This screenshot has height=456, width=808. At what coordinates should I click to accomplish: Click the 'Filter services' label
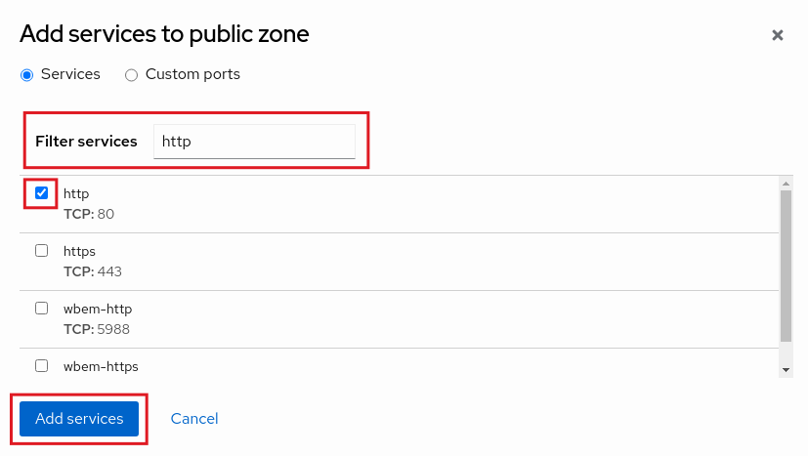86,142
